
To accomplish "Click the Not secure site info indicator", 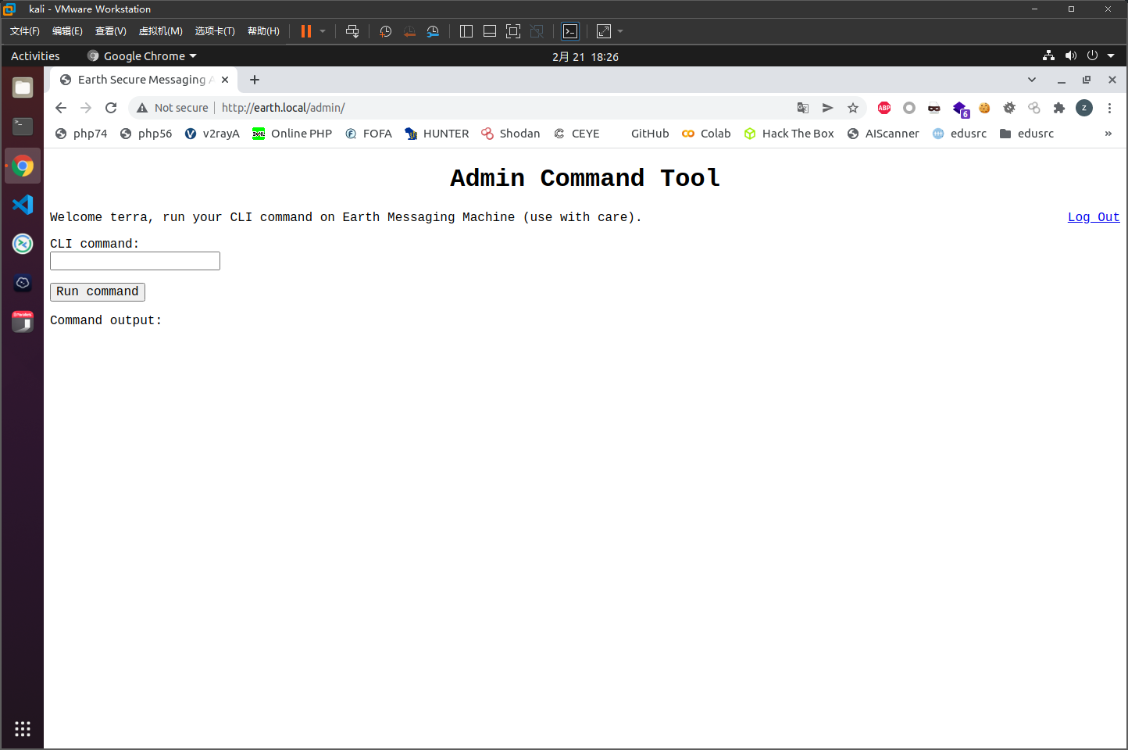I will coord(173,108).
